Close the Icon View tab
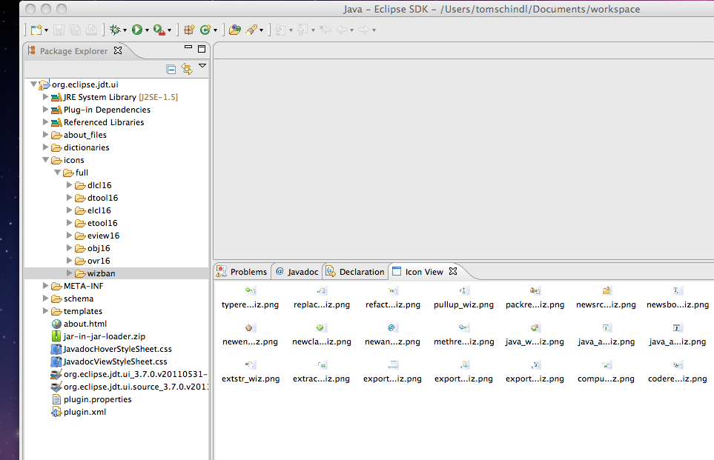714x460 pixels. click(x=453, y=271)
